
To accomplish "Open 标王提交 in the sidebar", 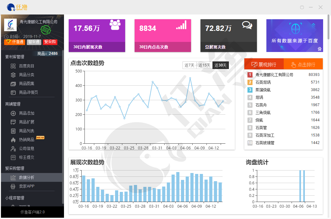I will [26, 157].
